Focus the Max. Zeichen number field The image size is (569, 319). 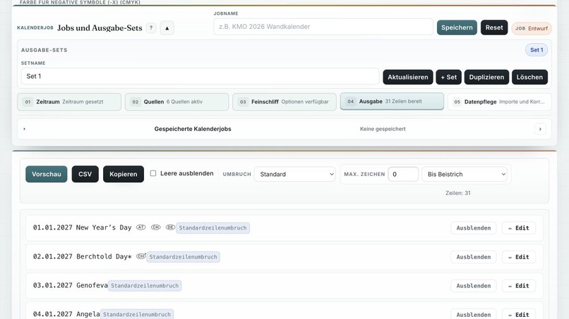(403, 174)
